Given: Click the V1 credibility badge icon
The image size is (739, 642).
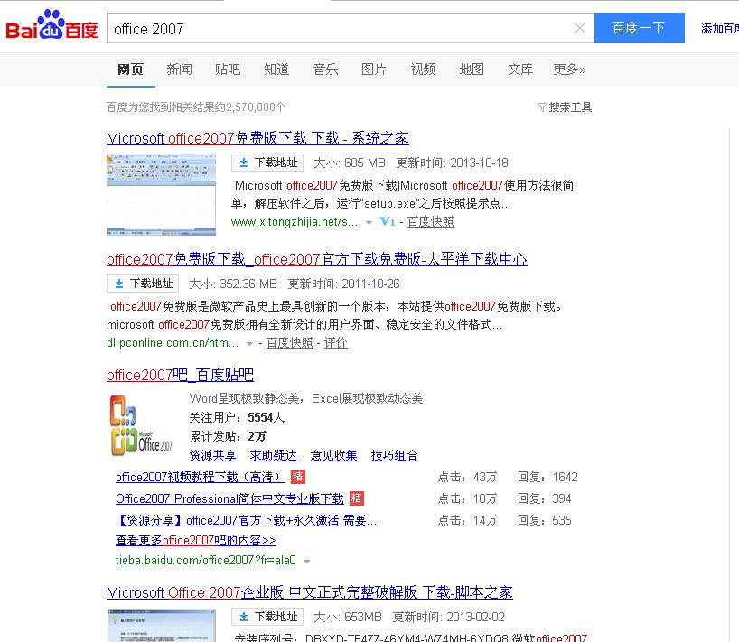Looking at the screenshot, I should tap(388, 221).
